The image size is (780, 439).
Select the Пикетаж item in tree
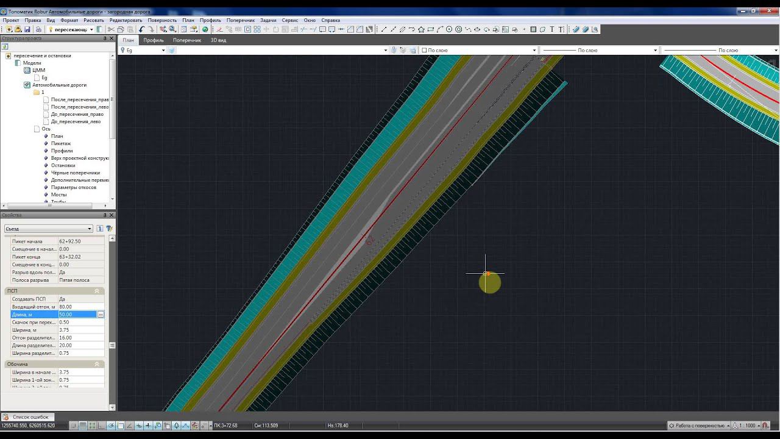(x=61, y=143)
